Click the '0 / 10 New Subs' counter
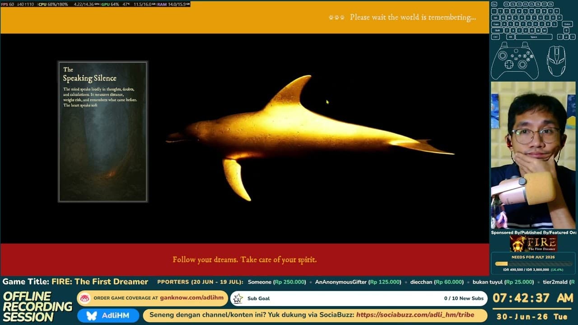The height and width of the screenshot is (325, 578). pos(464,298)
